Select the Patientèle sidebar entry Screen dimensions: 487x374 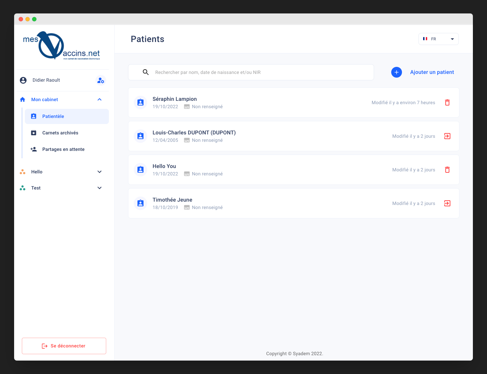click(x=53, y=116)
